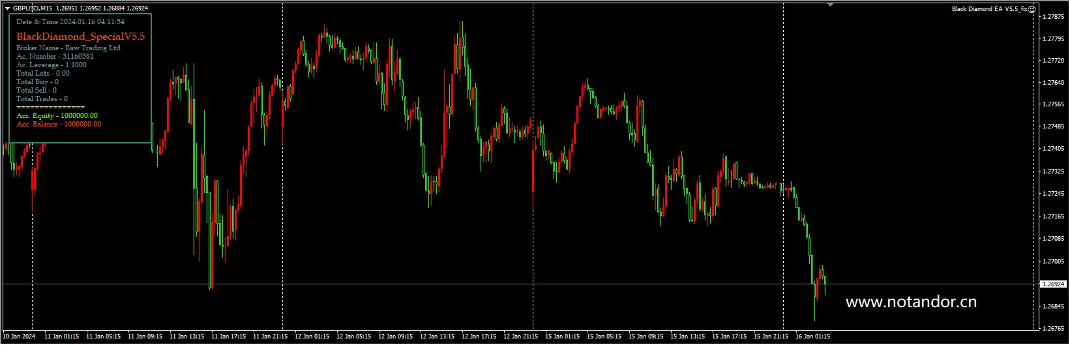The image size is (1070, 345).
Task: Click the Ac. Number - 31160381 line
Action: point(55,56)
